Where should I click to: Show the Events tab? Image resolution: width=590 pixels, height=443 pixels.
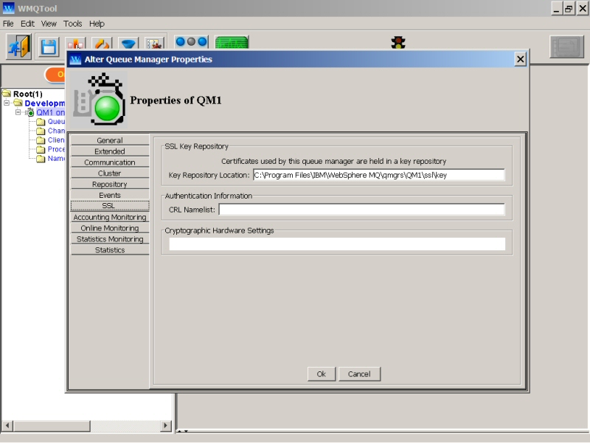tap(110, 195)
